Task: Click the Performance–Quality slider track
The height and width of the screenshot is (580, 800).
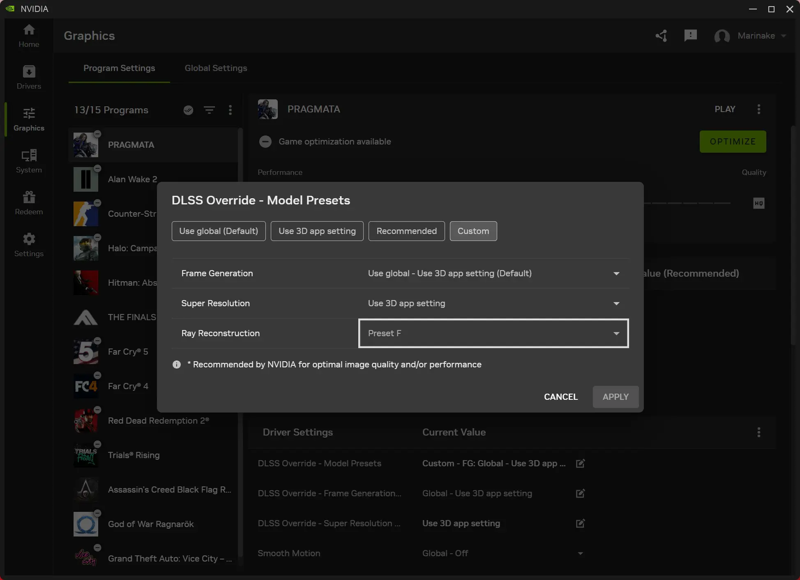Action: click(x=687, y=203)
